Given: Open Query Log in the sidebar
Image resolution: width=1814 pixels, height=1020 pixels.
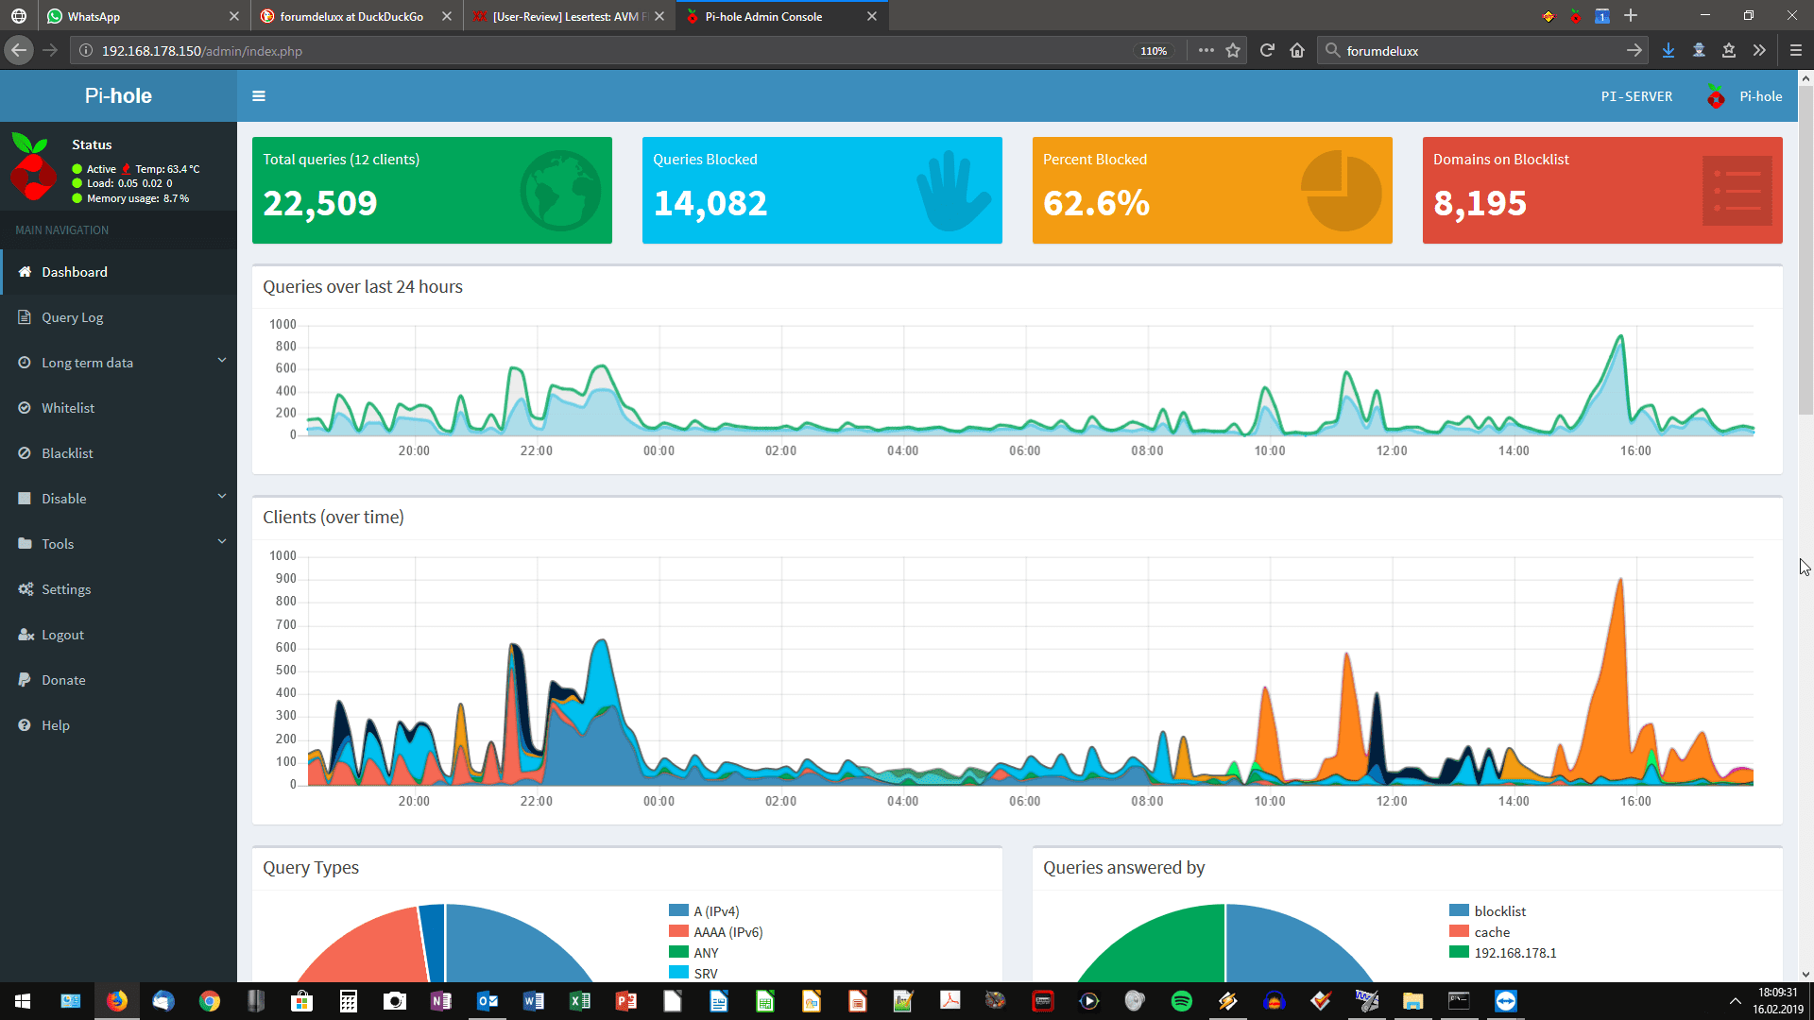Looking at the screenshot, I should pos(118,317).
